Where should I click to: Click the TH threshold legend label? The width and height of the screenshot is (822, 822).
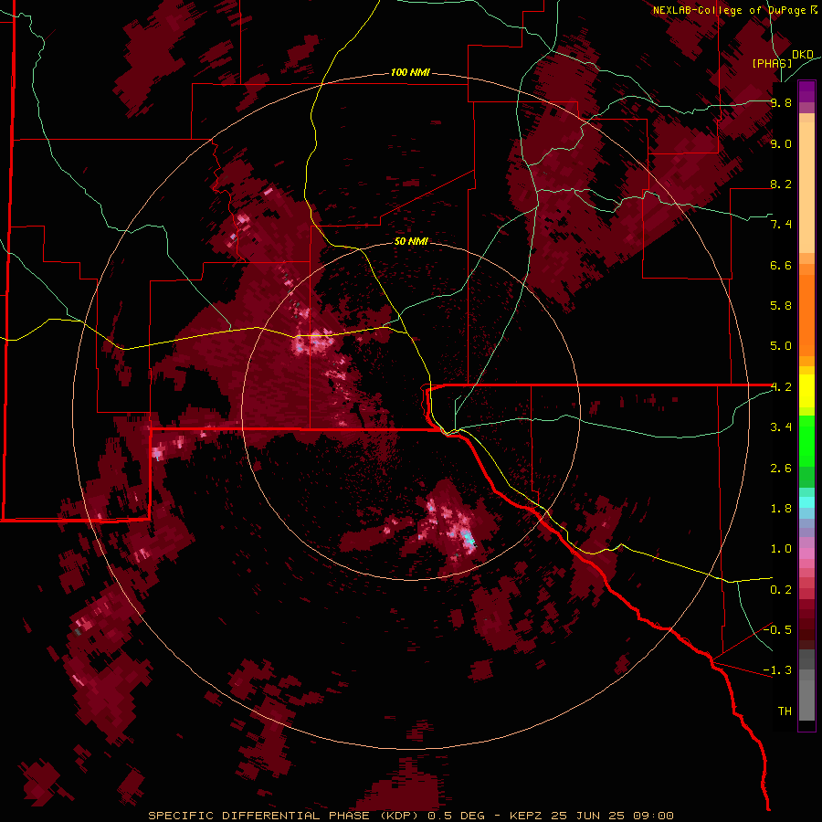(785, 711)
